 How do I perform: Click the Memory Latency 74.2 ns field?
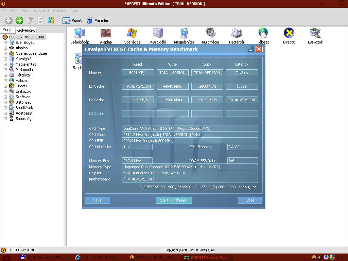[x=242, y=73]
